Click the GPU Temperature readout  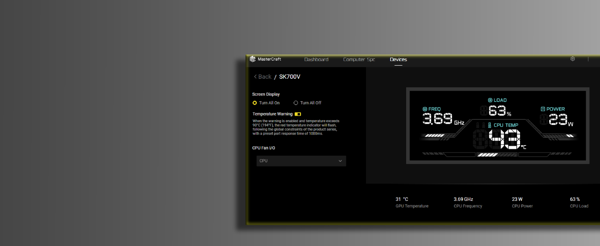(412, 203)
